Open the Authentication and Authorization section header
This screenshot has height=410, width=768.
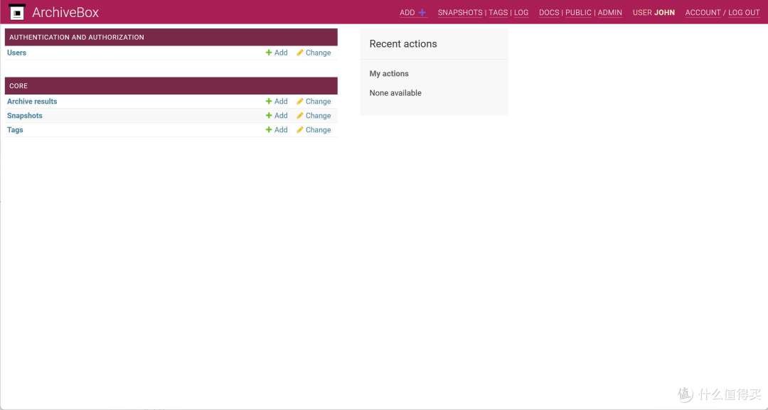click(x=77, y=37)
